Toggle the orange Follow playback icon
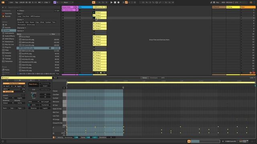 [94, 2]
